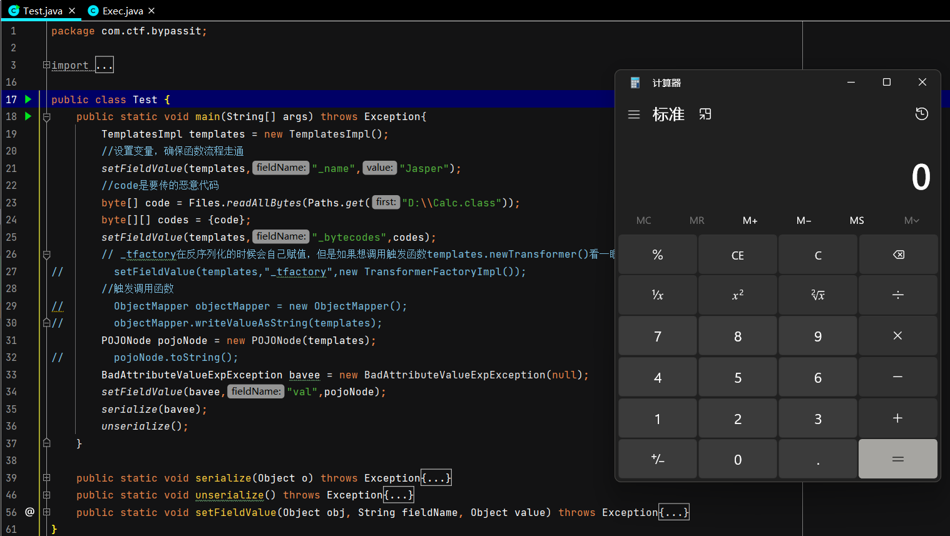Click the 标准 mode title
The height and width of the screenshot is (536, 950).
coord(668,114)
